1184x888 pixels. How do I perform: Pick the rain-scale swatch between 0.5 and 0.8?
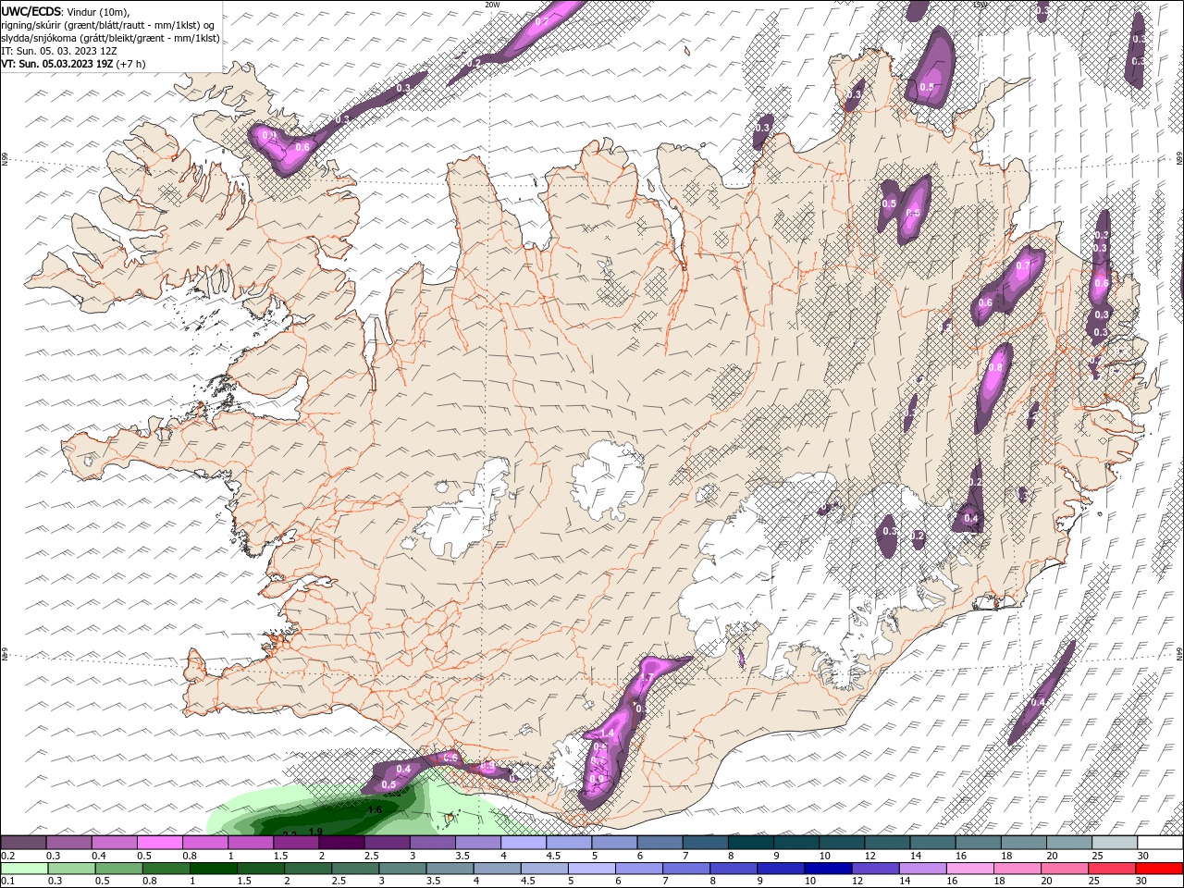click(x=118, y=869)
